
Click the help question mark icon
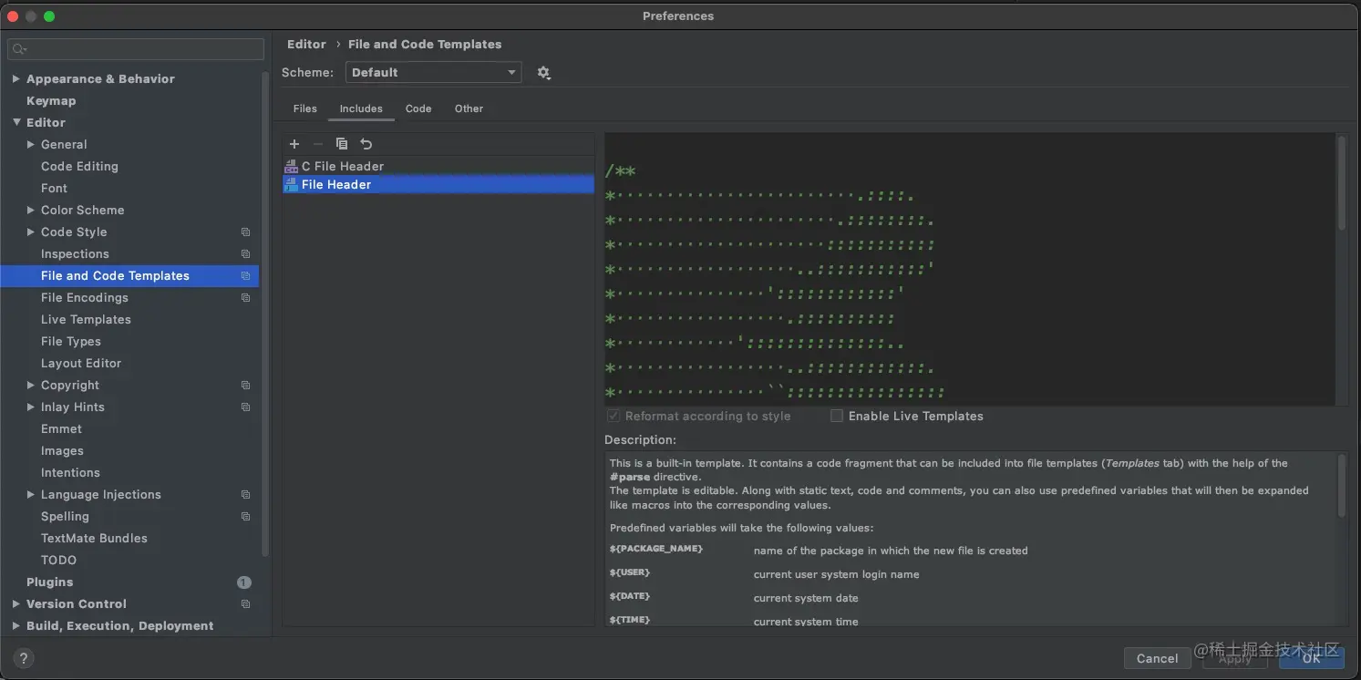point(24,658)
